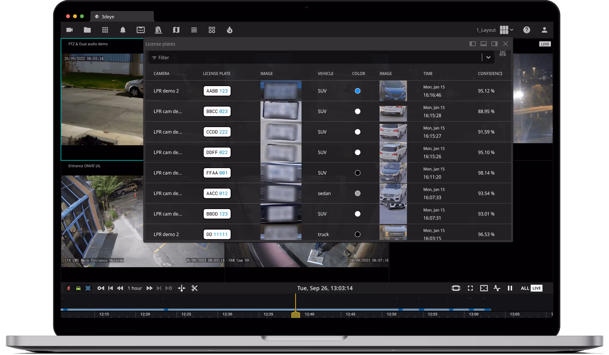Toggle the vehicle detection filter icon
The height and width of the screenshot is (355, 609).
coord(78,288)
